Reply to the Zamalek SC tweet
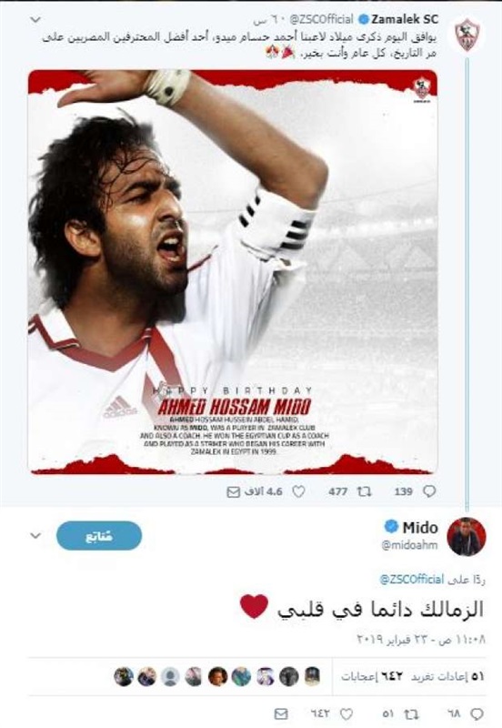 pos(429,491)
